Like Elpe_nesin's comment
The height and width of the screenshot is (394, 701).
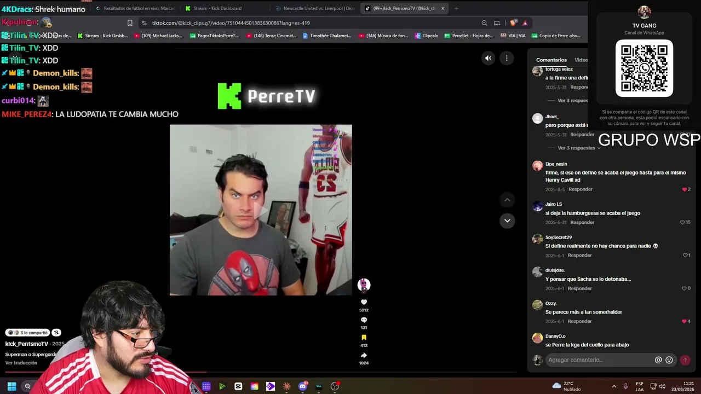684,189
